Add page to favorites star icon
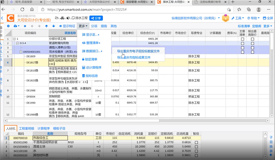Viewport: 275px width, 160px height. (x=229, y=9)
